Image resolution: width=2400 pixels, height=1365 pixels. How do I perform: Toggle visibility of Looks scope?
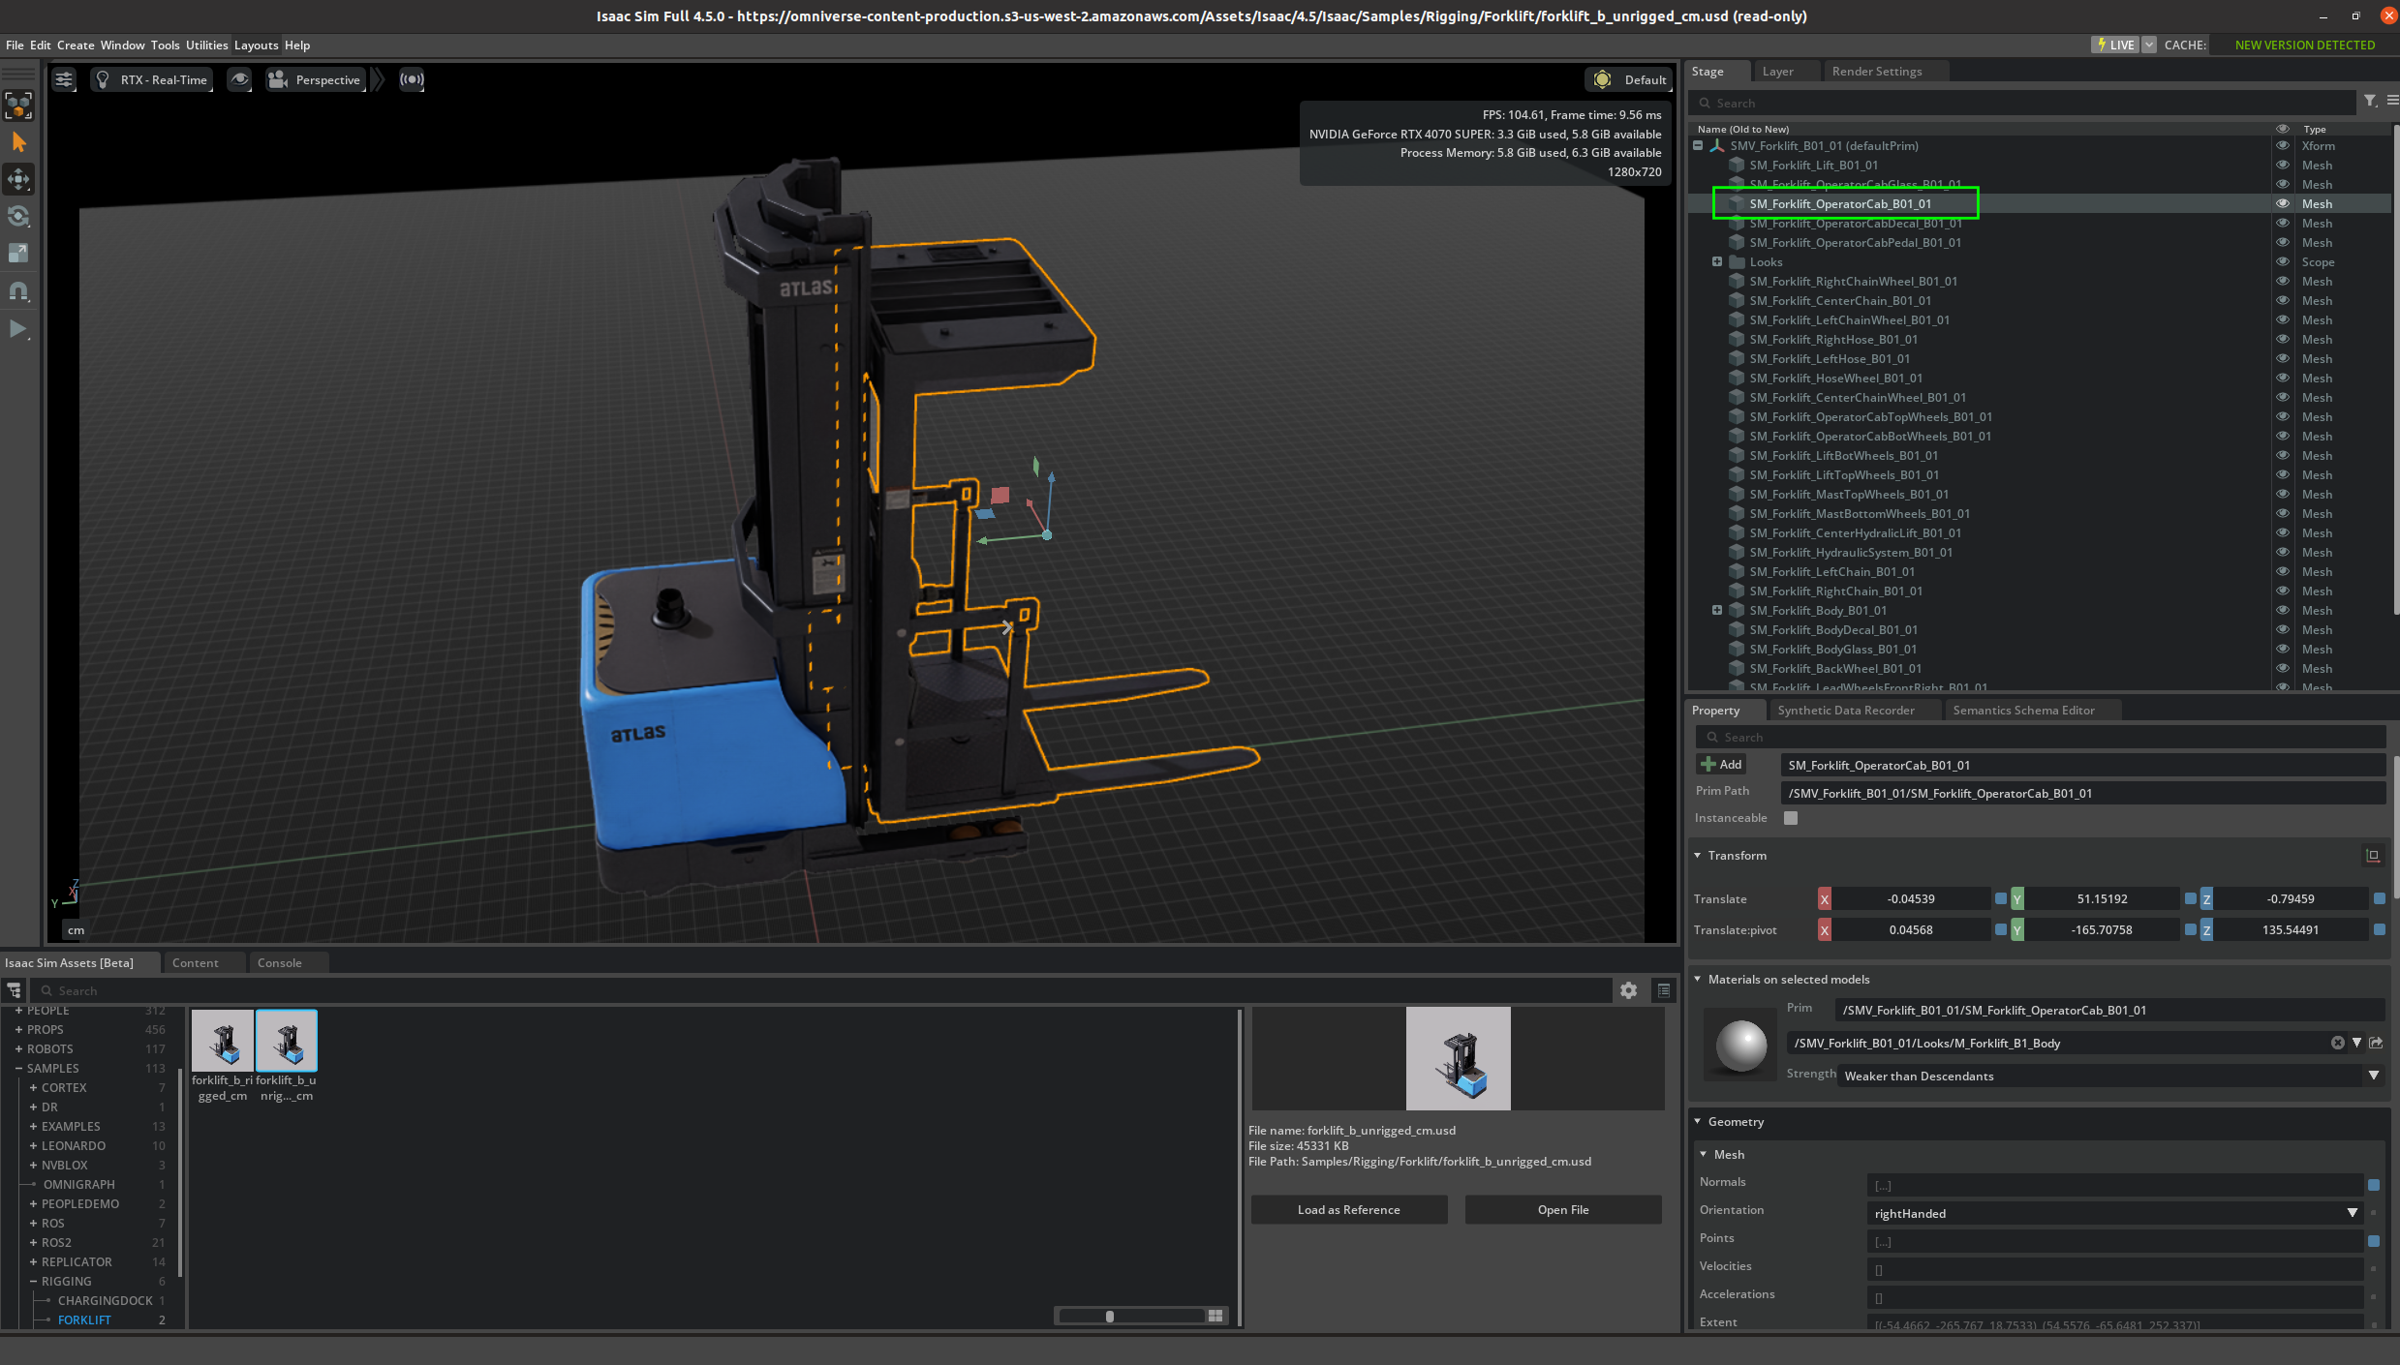tap(2282, 261)
